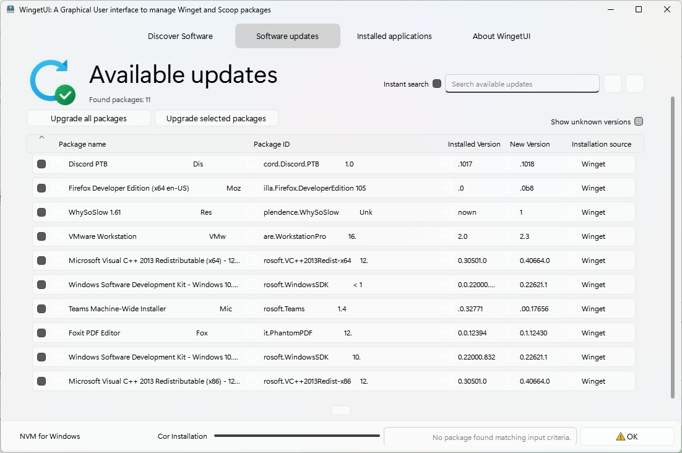Viewport: 682px width, 453px height.
Task: Check the Firefox Developer Edition checkbox
Action: click(41, 188)
